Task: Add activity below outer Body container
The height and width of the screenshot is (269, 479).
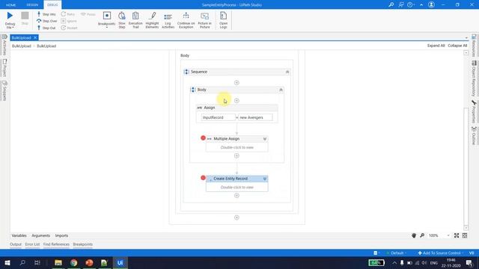Action: [237, 217]
